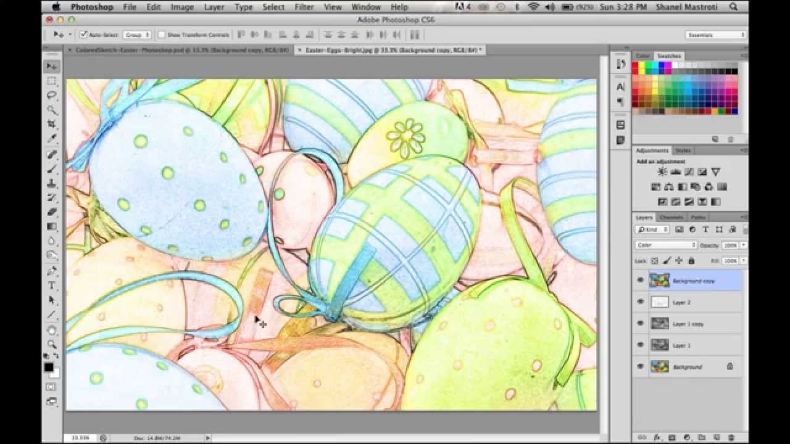The width and height of the screenshot is (790, 444).
Task: Toggle lock all for layer
Action: coord(691,261)
